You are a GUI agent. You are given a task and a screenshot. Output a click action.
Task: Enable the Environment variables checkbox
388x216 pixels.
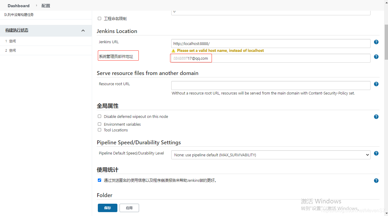[99, 124]
